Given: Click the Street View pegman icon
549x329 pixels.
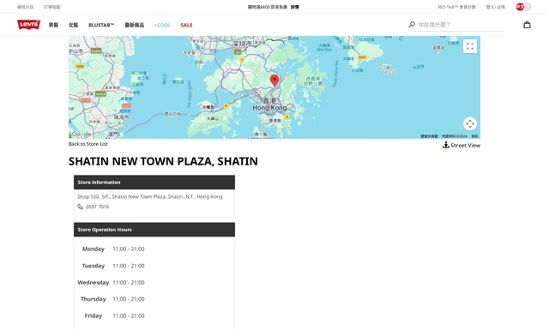Looking at the screenshot, I should tap(446, 145).
